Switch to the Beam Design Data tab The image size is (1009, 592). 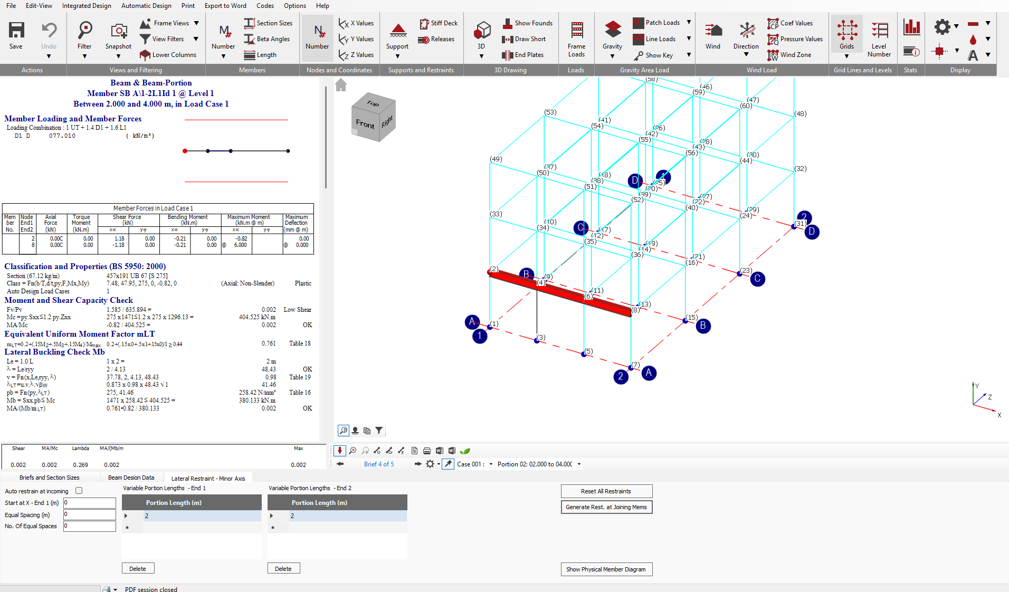(x=131, y=478)
